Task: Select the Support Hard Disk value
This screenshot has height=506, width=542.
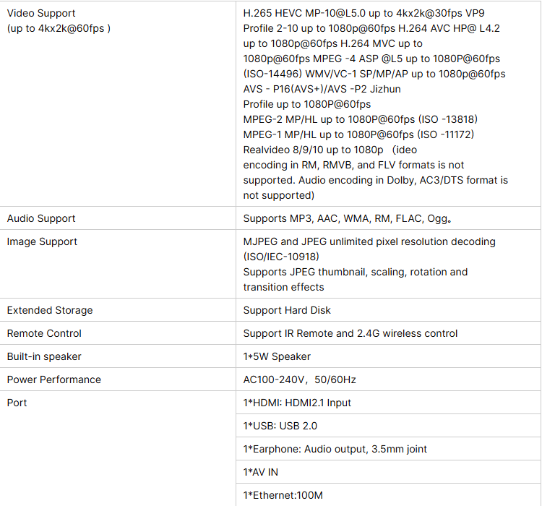Action: [287, 310]
